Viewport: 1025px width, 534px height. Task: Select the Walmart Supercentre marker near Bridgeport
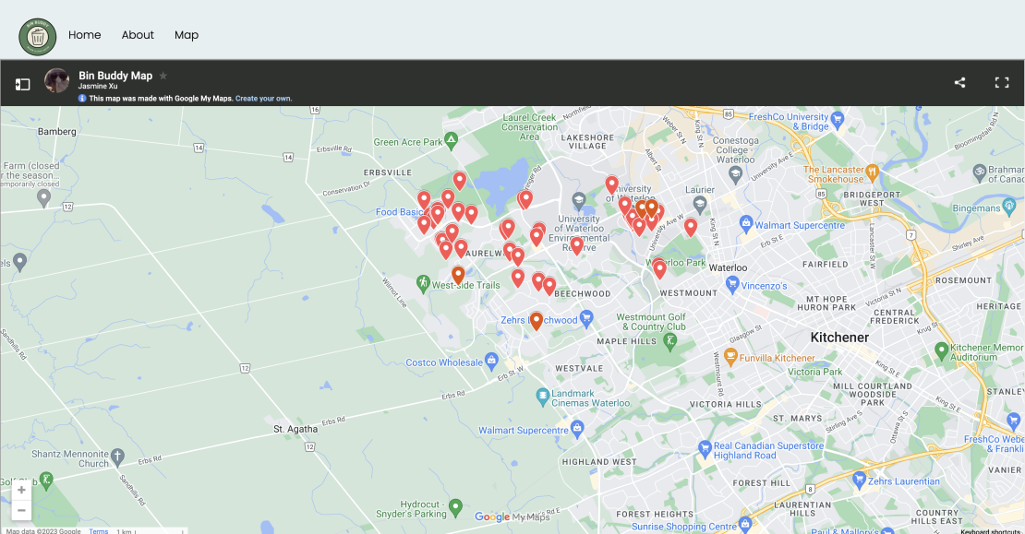[x=746, y=223]
